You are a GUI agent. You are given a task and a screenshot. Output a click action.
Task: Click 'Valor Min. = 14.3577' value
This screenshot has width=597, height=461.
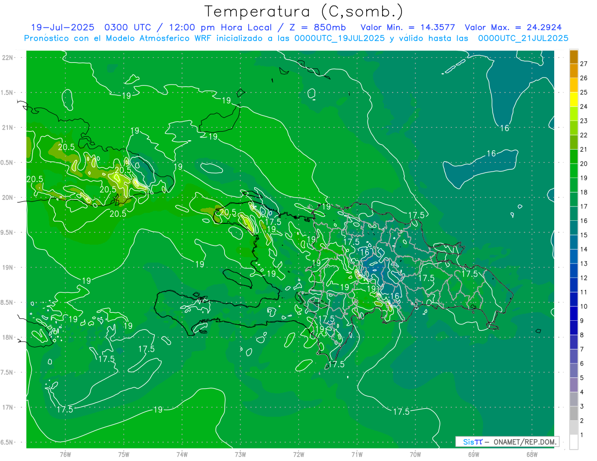click(407, 27)
